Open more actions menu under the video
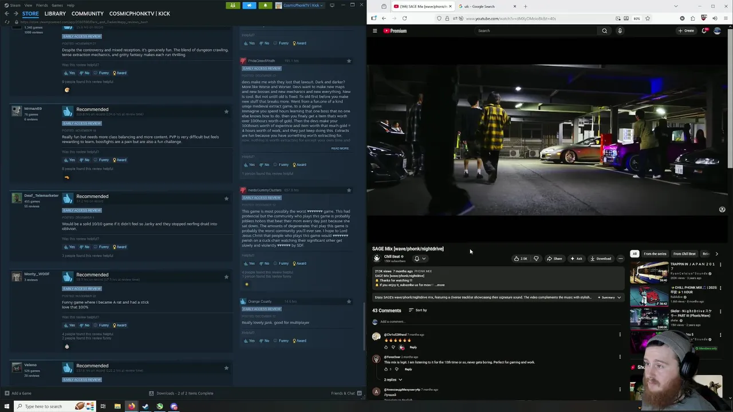Viewport: 733px width, 412px height. (620, 259)
